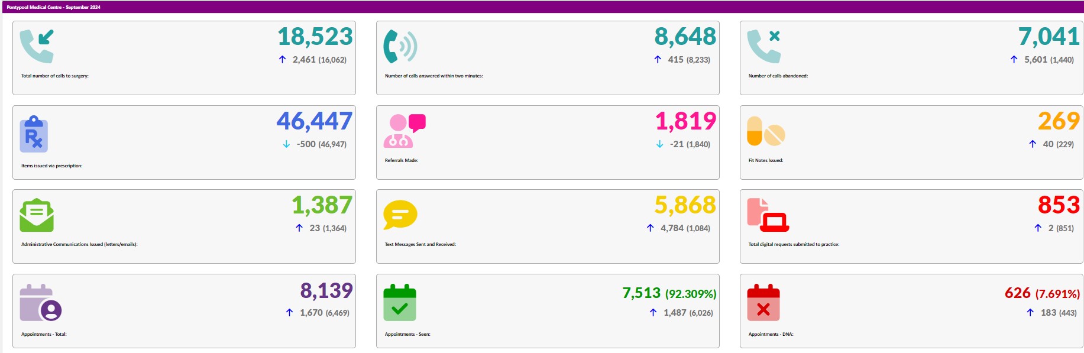Click the orange pills fit notes icon

click(766, 131)
